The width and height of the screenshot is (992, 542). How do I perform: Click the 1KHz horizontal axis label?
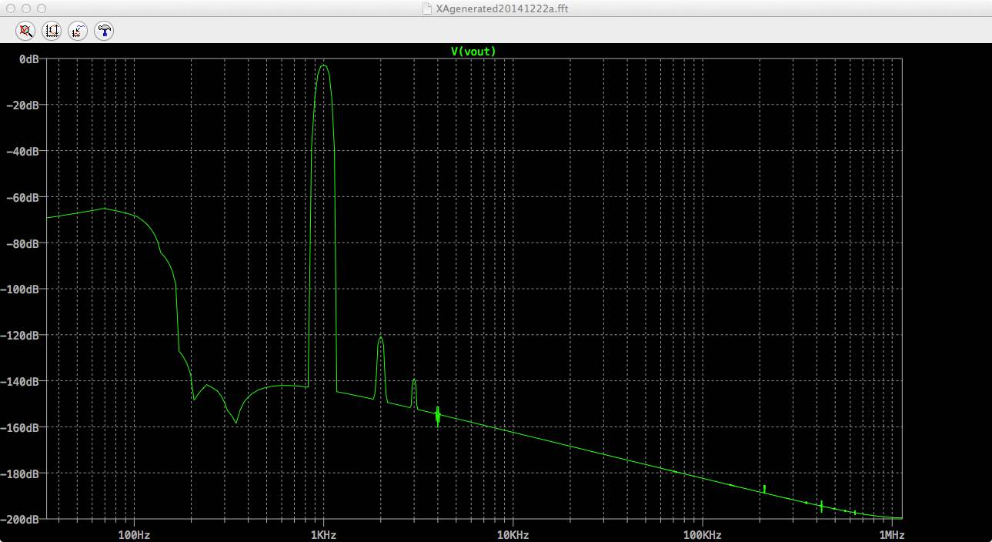(323, 534)
